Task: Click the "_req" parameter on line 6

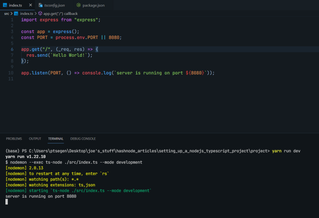Action: click(64, 49)
